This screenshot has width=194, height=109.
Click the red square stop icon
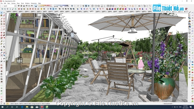(x=140, y=9)
